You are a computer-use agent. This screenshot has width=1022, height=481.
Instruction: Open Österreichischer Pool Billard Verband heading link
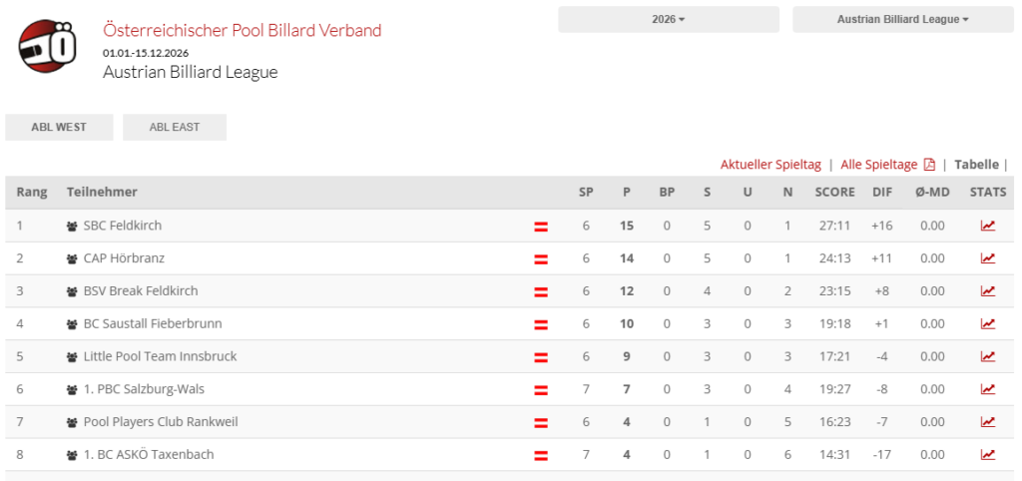(x=243, y=30)
